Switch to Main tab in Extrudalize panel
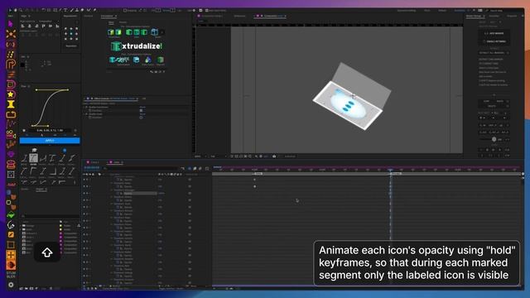The height and width of the screenshot is (298, 530). click(x=111, y=22)
